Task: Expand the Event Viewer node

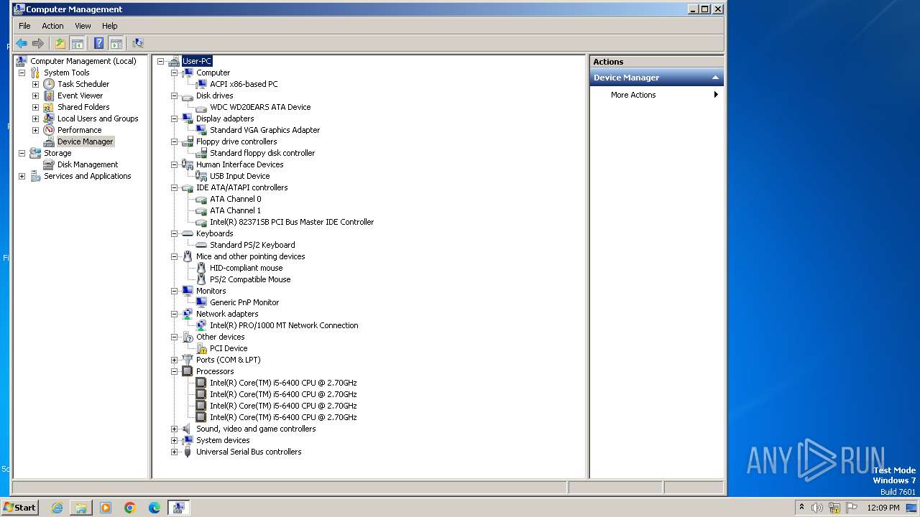Action: (35, 96)
